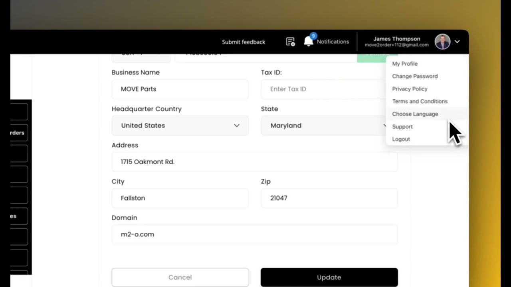
Task: Click the Submit feedback link
Action: click(243, 42)
